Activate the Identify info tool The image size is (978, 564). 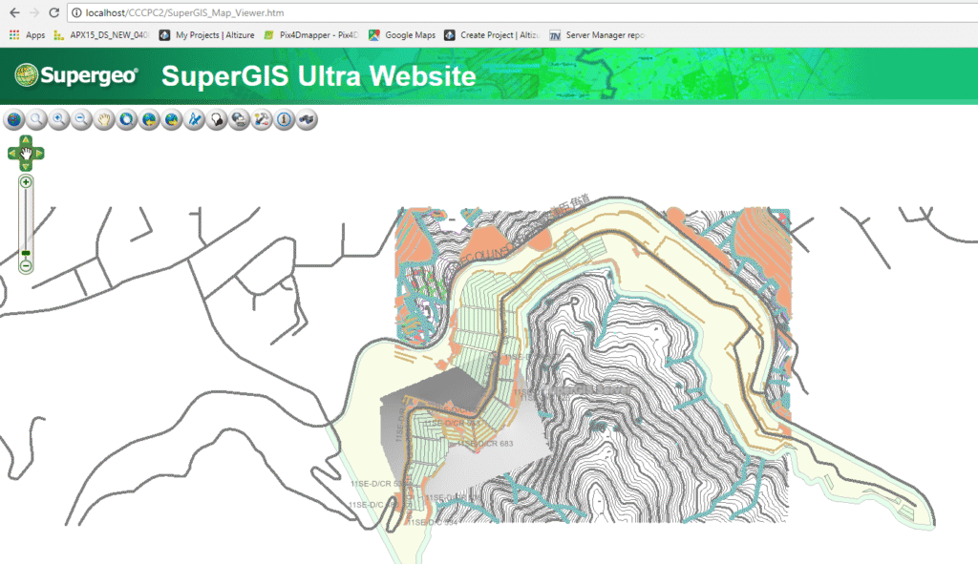(285, 119)
